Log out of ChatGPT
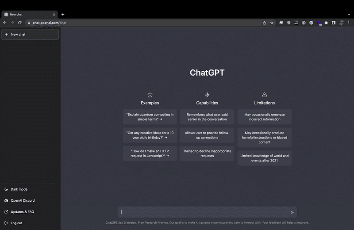Screen dimensions: 354x230 click(x=30, y=223)
